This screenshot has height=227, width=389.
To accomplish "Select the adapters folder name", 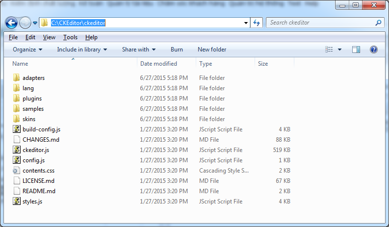I will 33,78.
